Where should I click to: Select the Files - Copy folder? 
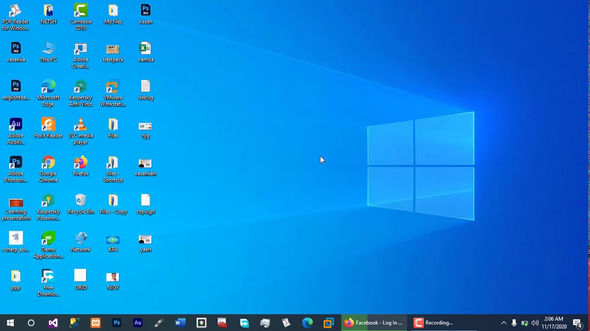[x=113, y=205]
